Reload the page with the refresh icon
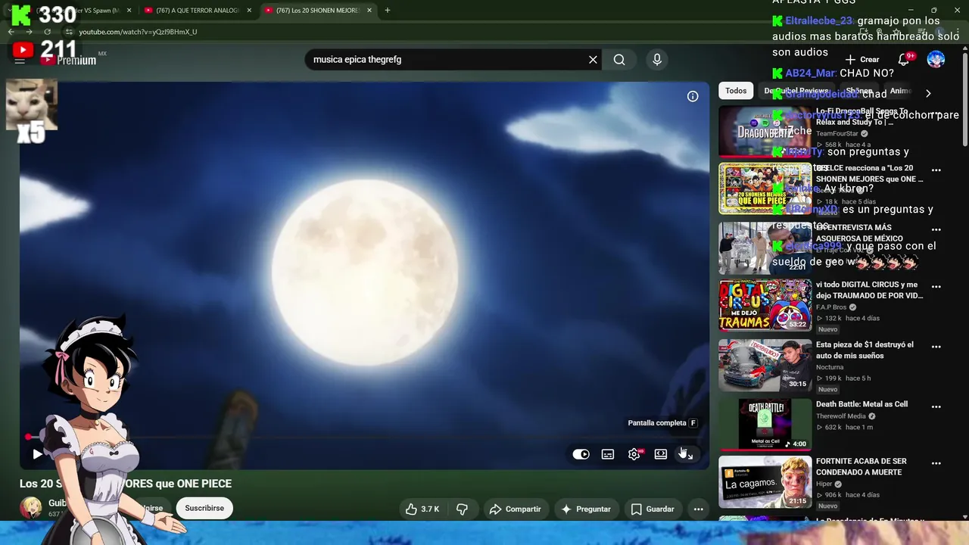This screenshot has width=969, height=545. tap(47, 32)
